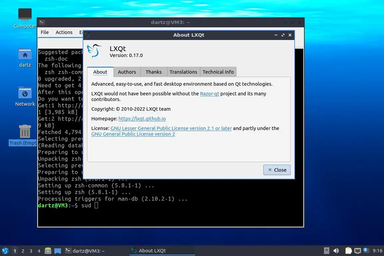Click the 'Setting up zsh-common (5.8.1-1)' terminal line
Viewport: 384px width, 256px height.
pyautogui.click(x=96, y=185)
